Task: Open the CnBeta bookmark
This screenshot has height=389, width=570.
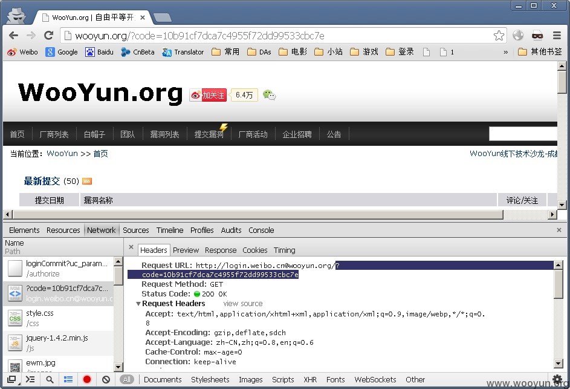Action: pos(138,52)
